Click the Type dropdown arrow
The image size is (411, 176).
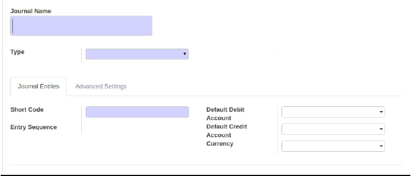coord(185,54)
